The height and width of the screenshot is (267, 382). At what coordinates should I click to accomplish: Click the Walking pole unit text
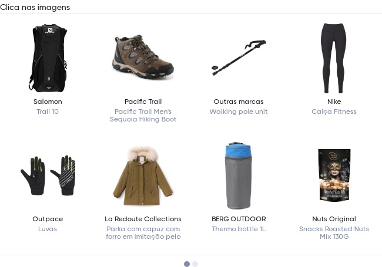[x=239, y=111]
